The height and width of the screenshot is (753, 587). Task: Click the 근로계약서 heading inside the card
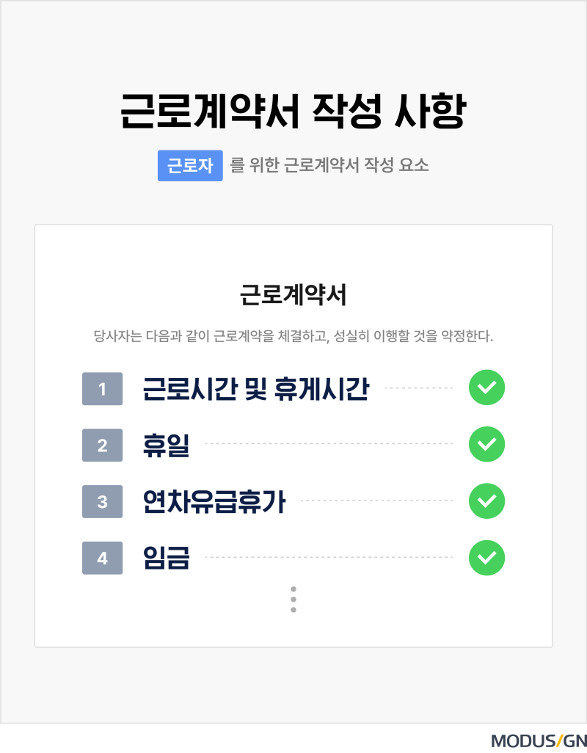(x=293, y=296)
